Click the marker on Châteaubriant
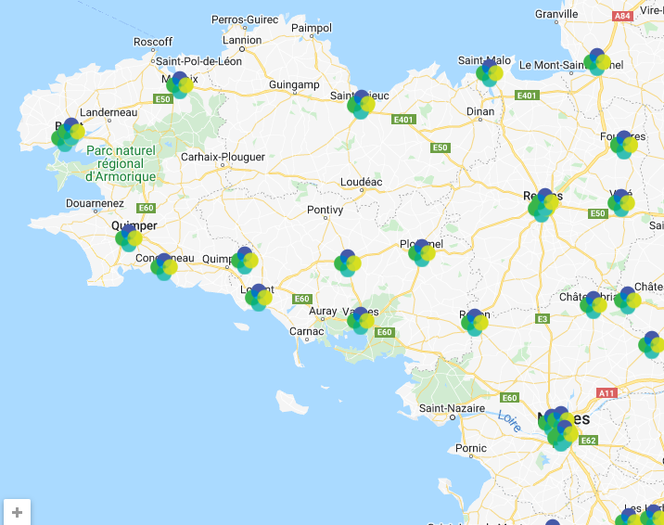 tap(594, 305)
